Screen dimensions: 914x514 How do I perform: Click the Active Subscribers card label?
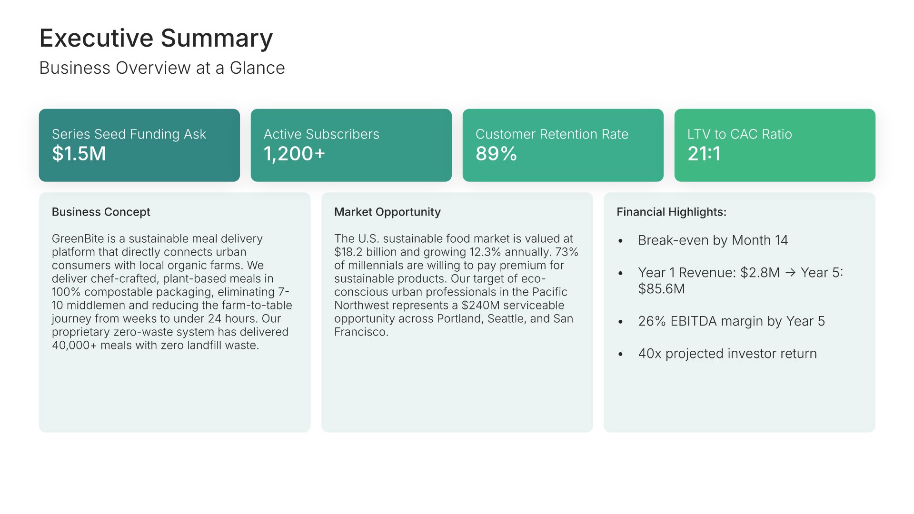click(321, 134)
